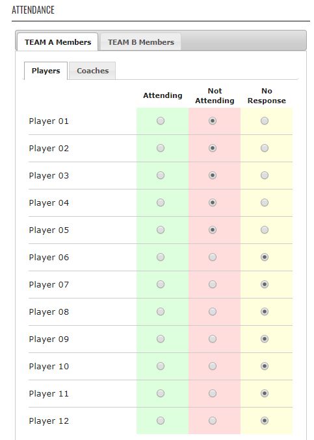The width and height of the screenshot is (314, 440).
Task: Select the TEAM A Members tab
Action: (58, 42)
